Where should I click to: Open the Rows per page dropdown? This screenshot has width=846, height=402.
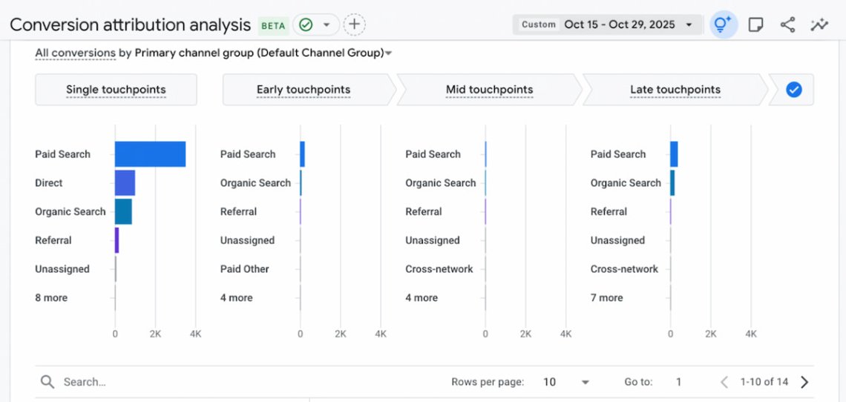pyautogui.click(x=566, y=382)
